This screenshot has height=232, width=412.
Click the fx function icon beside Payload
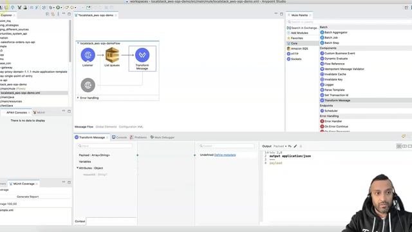tap(290, 146)
